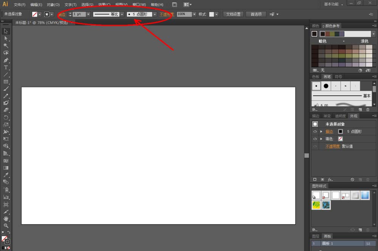Select the Perspective Grid tool
The width and height of the screenshot is (378, 251).
tap(6, 153)
